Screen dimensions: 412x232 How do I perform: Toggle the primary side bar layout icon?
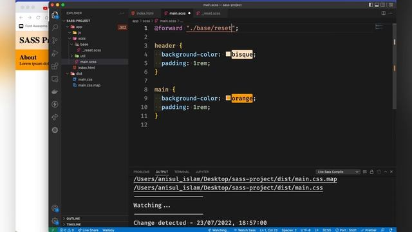pyautogui.click(x=371, y=5)
